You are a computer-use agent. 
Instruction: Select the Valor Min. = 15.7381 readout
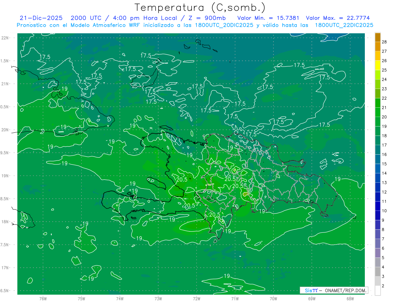pos(268,18)
